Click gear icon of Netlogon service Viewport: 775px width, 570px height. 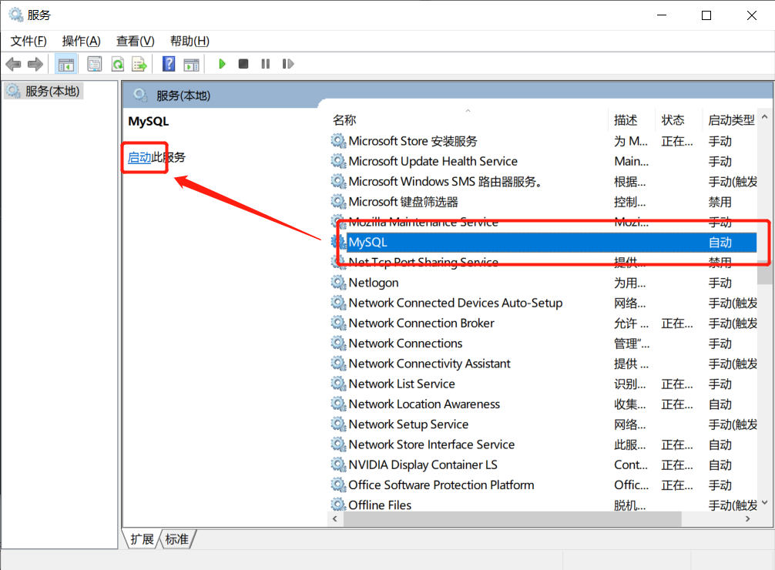click(338, 283)
